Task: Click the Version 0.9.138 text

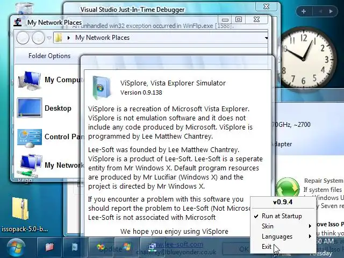Action: click(141, 92)
